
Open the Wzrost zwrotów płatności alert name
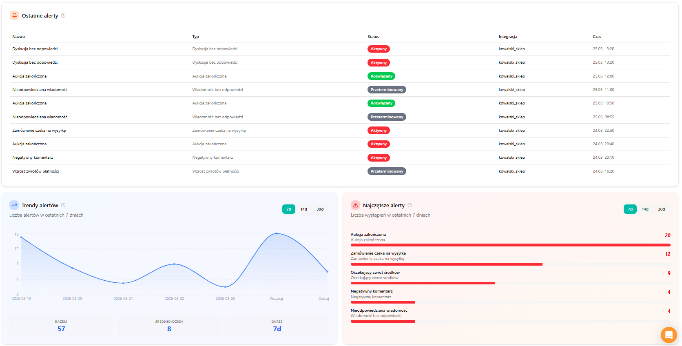pyautogui.click(x=35, y=171)
